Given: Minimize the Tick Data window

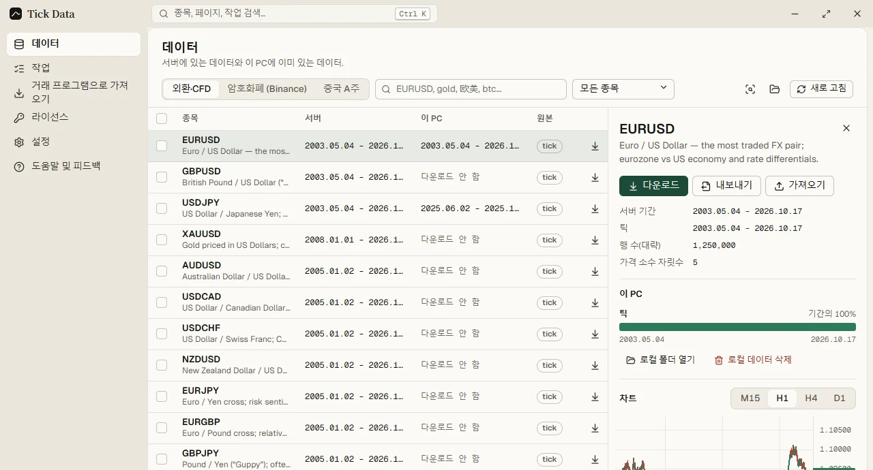Looking at the screenshot, I should (x=795, y=14).
